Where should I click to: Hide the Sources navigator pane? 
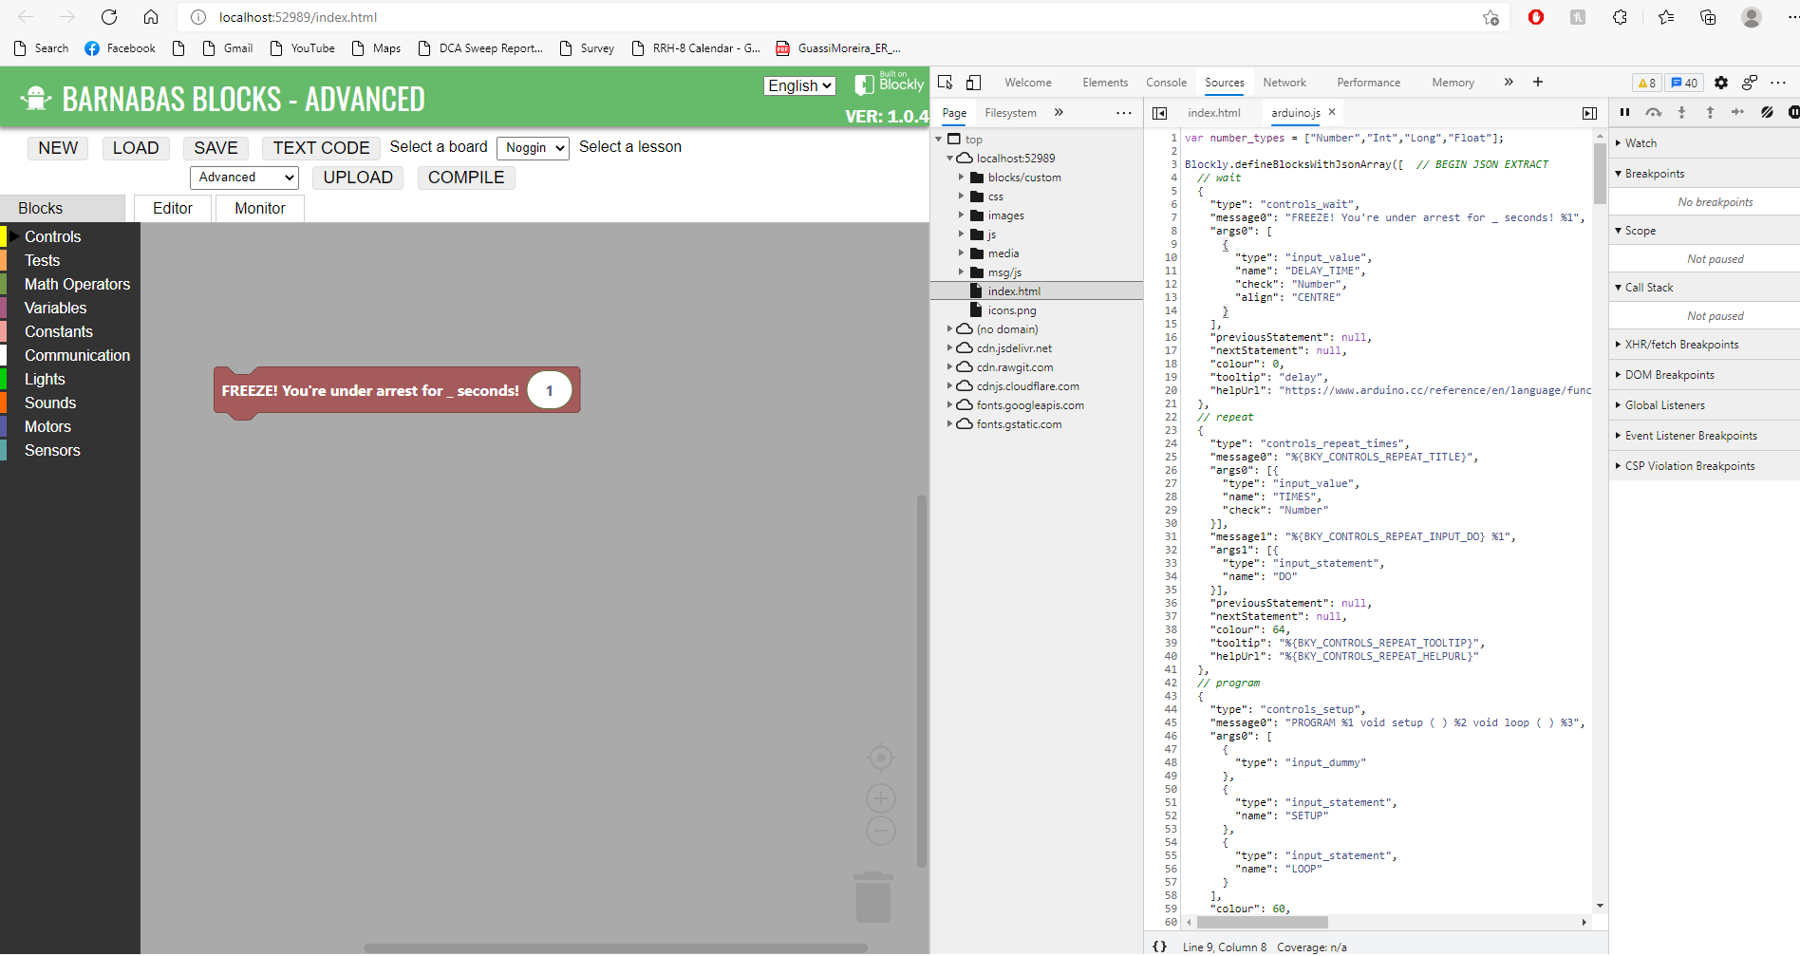pos(1159,113)
